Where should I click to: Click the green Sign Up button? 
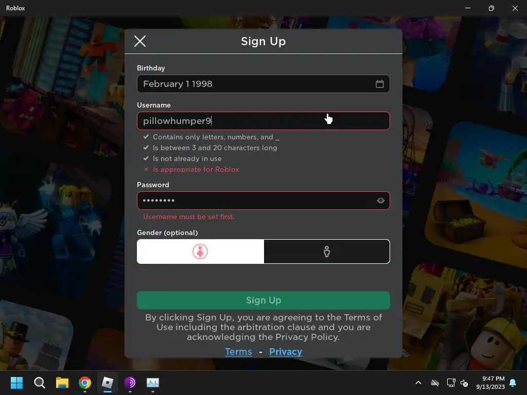click(263, 300)
